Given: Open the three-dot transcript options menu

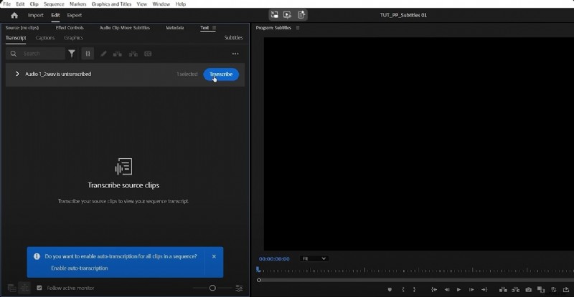Looking at the screenshot, I should click(x=235, y=54).
